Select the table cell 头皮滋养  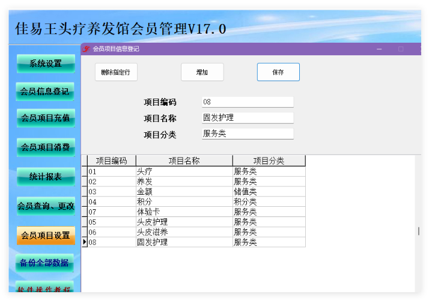[184, 232]
